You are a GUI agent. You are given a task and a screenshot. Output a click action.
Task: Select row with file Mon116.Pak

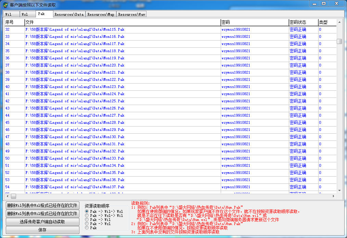pos(170,36)
